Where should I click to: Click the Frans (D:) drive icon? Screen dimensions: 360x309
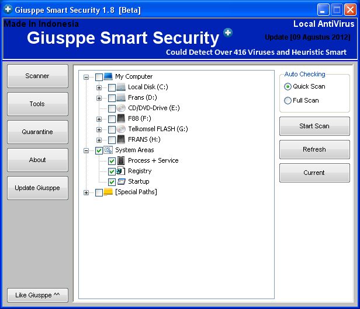(x=121, y=97)
